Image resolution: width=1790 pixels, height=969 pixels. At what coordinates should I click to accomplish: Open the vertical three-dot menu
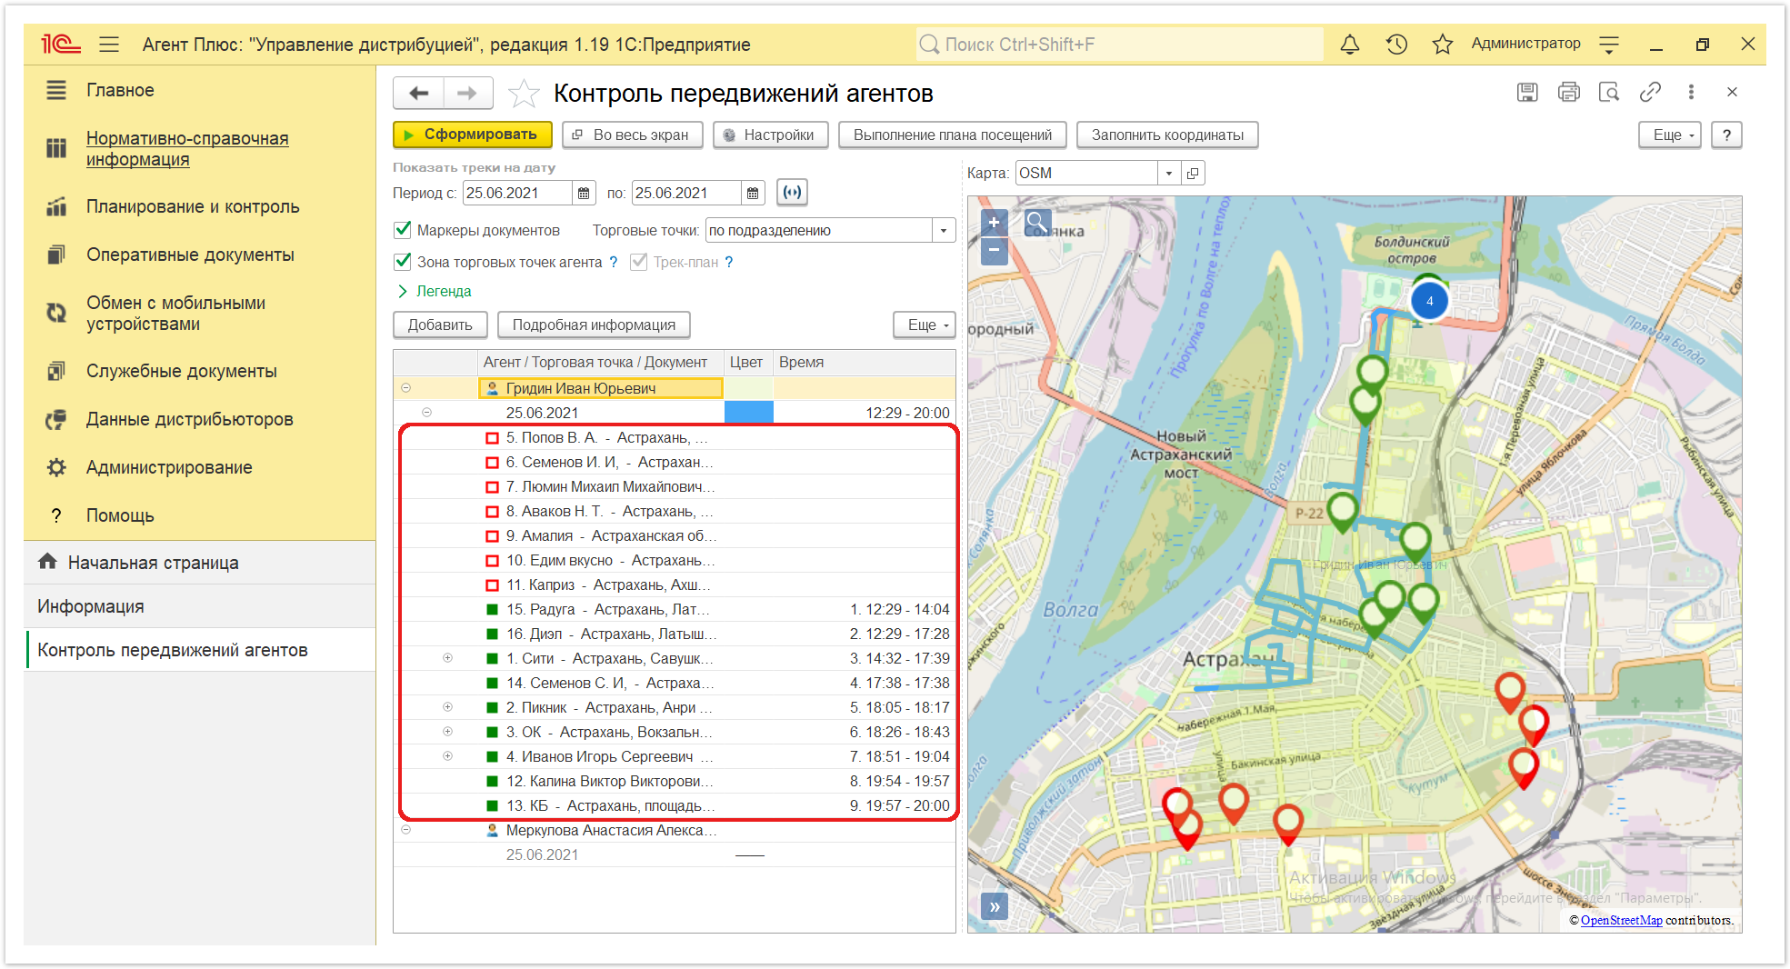1691,92
